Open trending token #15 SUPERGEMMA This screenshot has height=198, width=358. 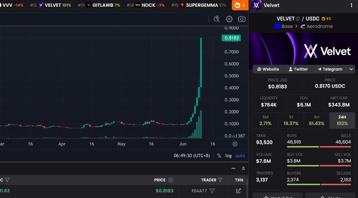[198, 5]
